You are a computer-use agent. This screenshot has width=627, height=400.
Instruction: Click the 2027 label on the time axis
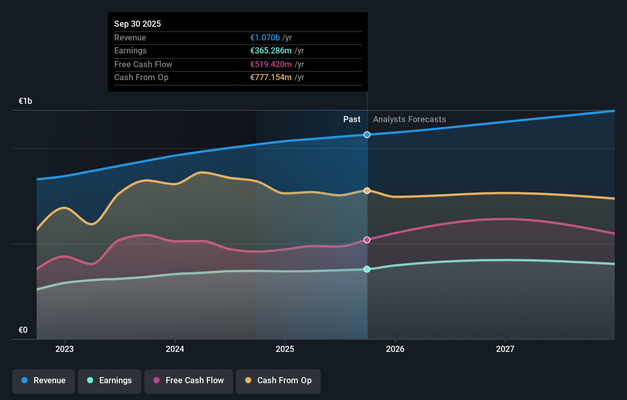click(505, 348)
